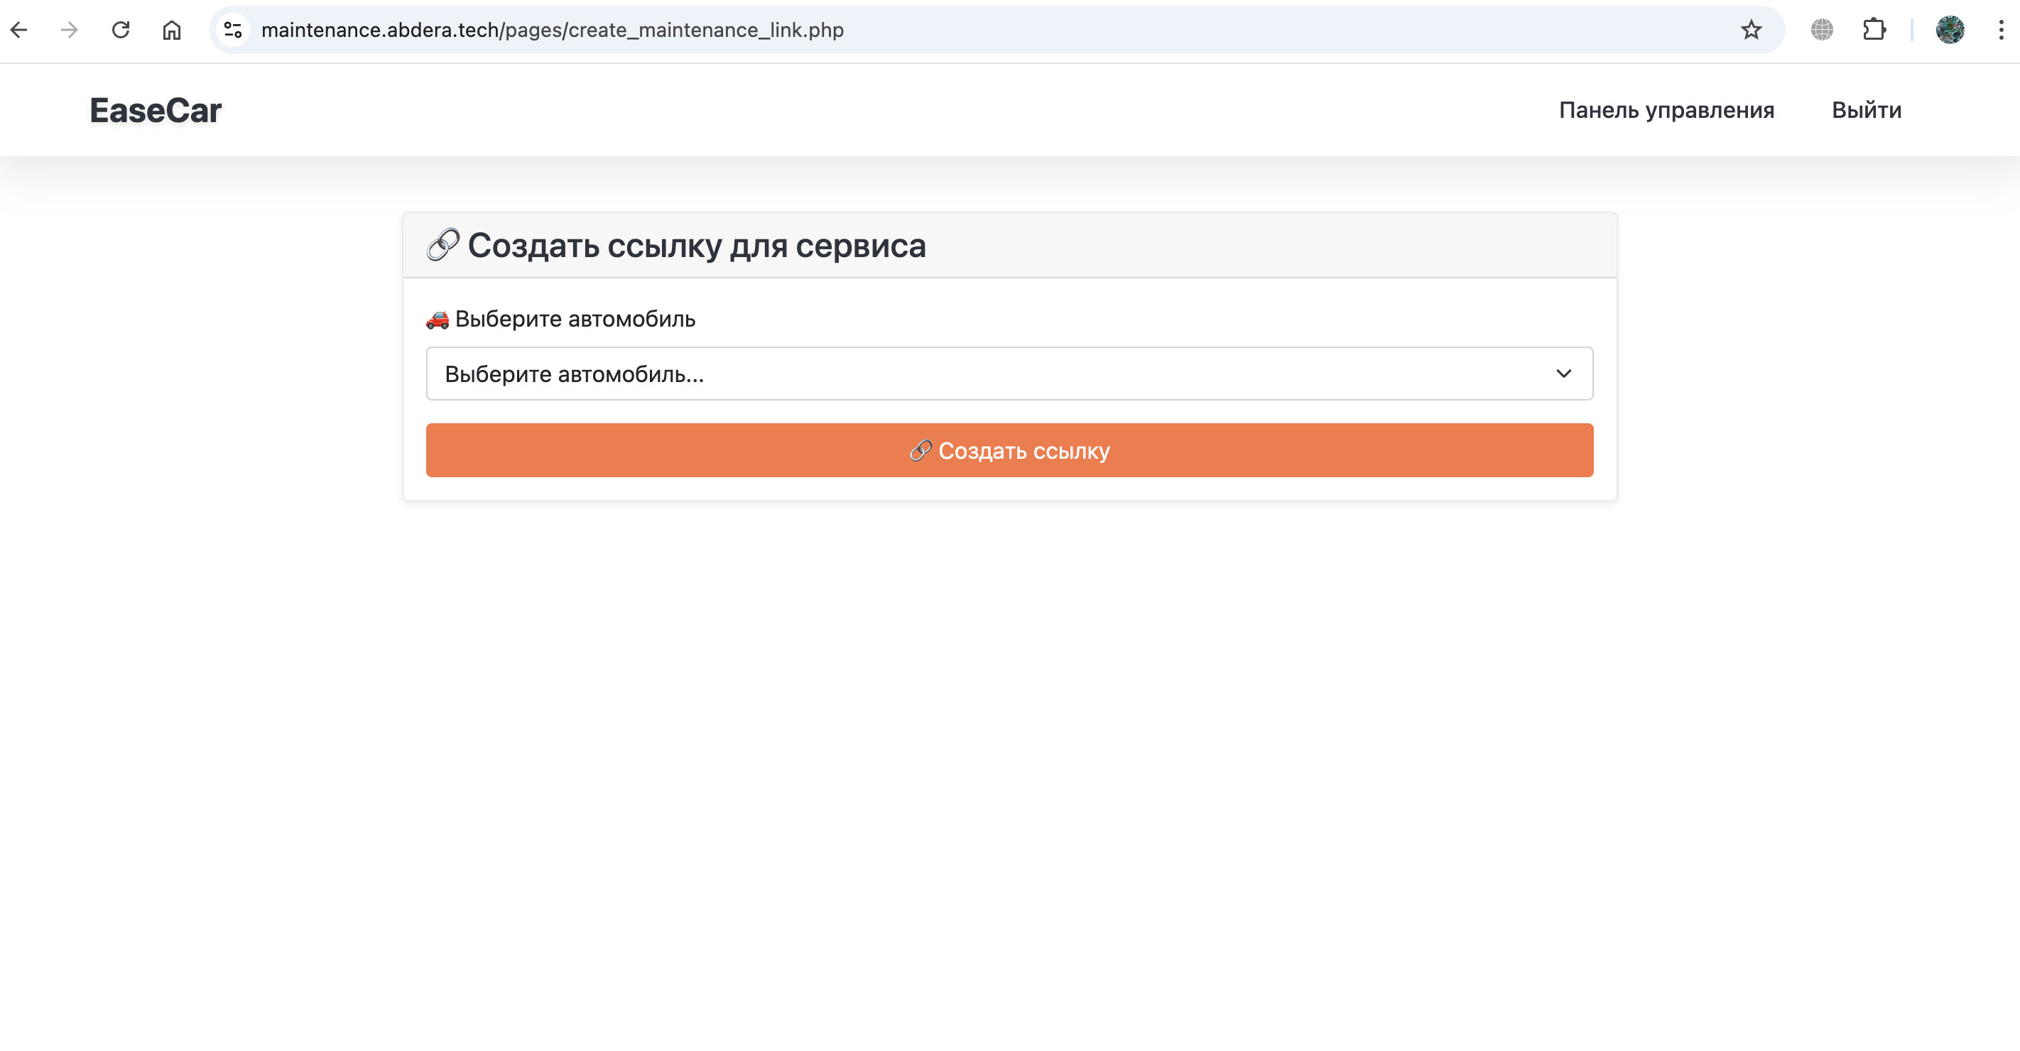
Task: Open the Extensions puzzle icon
Action: tap(1874, 30)
